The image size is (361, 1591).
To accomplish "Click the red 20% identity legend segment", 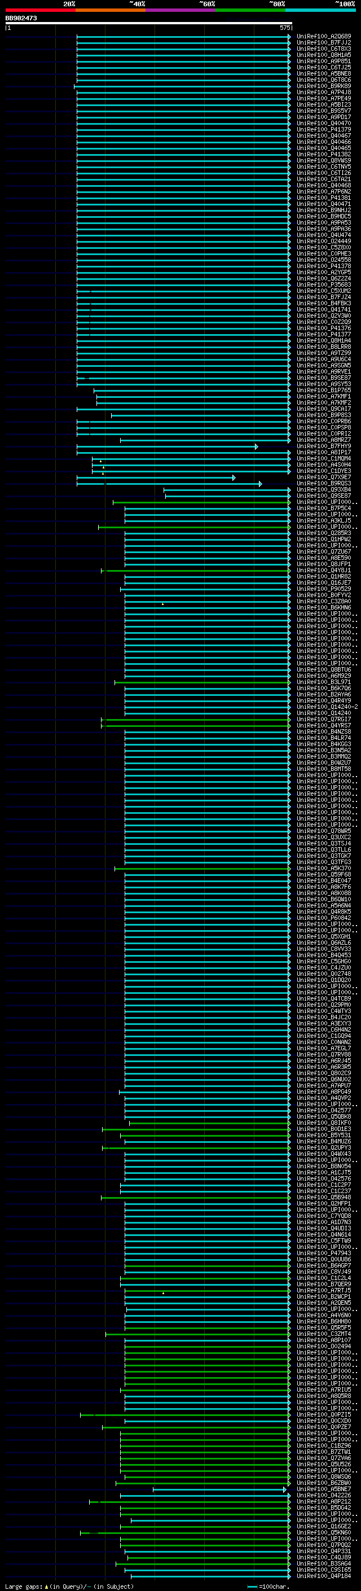I will point(40,10).
